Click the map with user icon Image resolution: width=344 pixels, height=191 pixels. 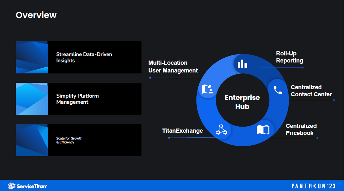tap(207, 89)
